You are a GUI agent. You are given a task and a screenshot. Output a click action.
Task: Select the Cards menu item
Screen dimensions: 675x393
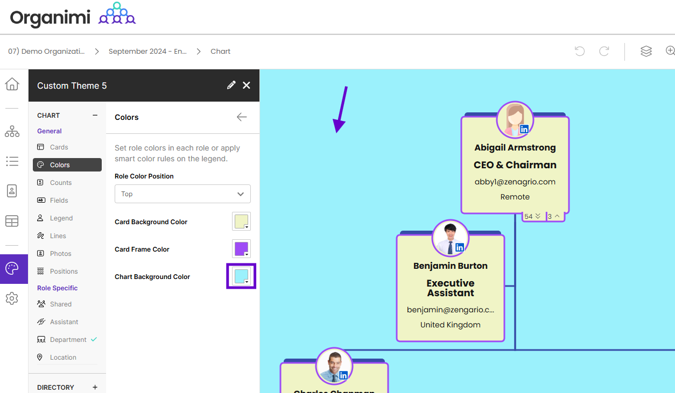pyautogui.click(x=59, y=147)
